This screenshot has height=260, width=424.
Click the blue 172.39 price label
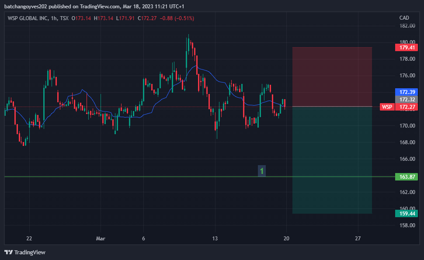tap(407, 92)
